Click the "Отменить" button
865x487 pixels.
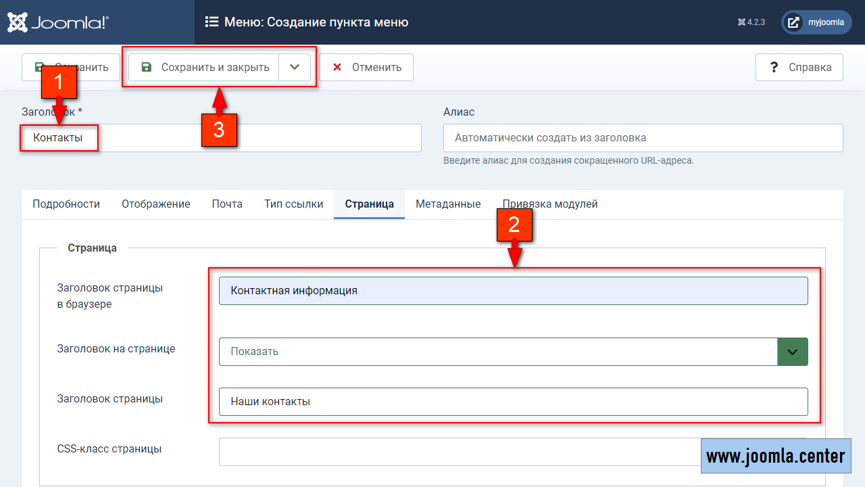(366, 68)
